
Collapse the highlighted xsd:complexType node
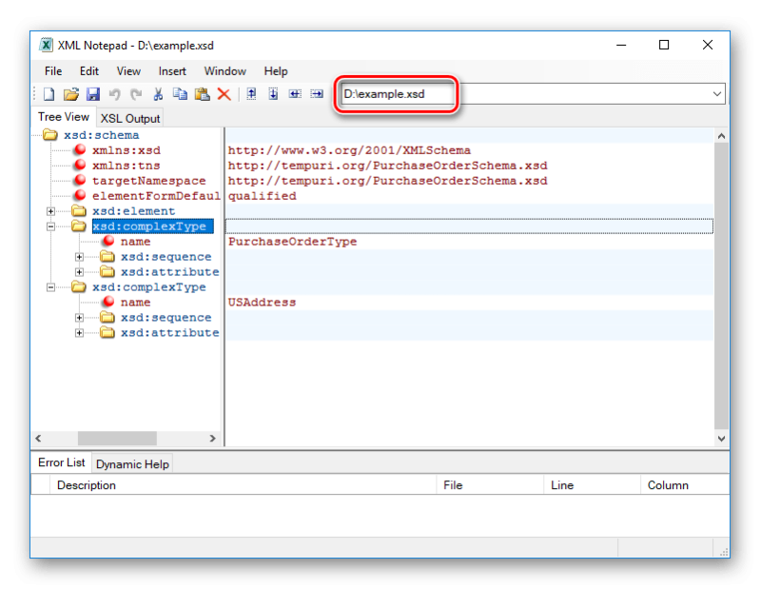[x=50, y=226]
